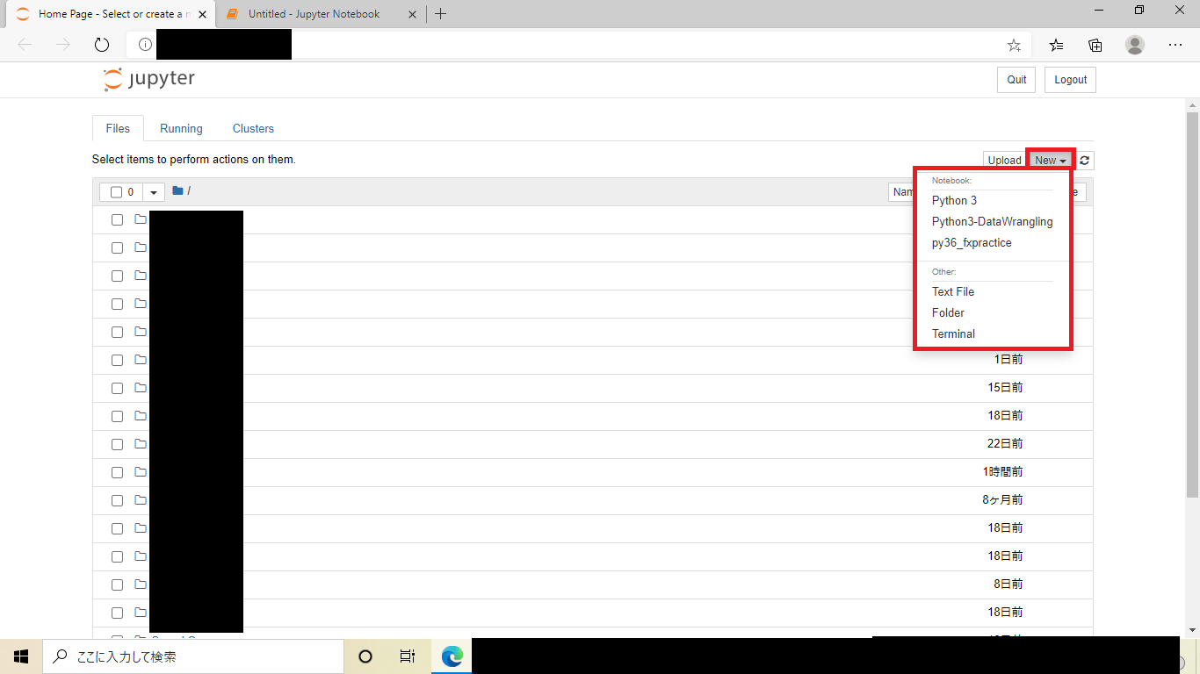Viewport: 1200px width, 674px height.
Task: Click folder icon in the 22日前 row
Action: [141, 444]
